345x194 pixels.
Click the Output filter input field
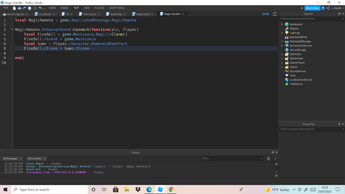(232, 158)
